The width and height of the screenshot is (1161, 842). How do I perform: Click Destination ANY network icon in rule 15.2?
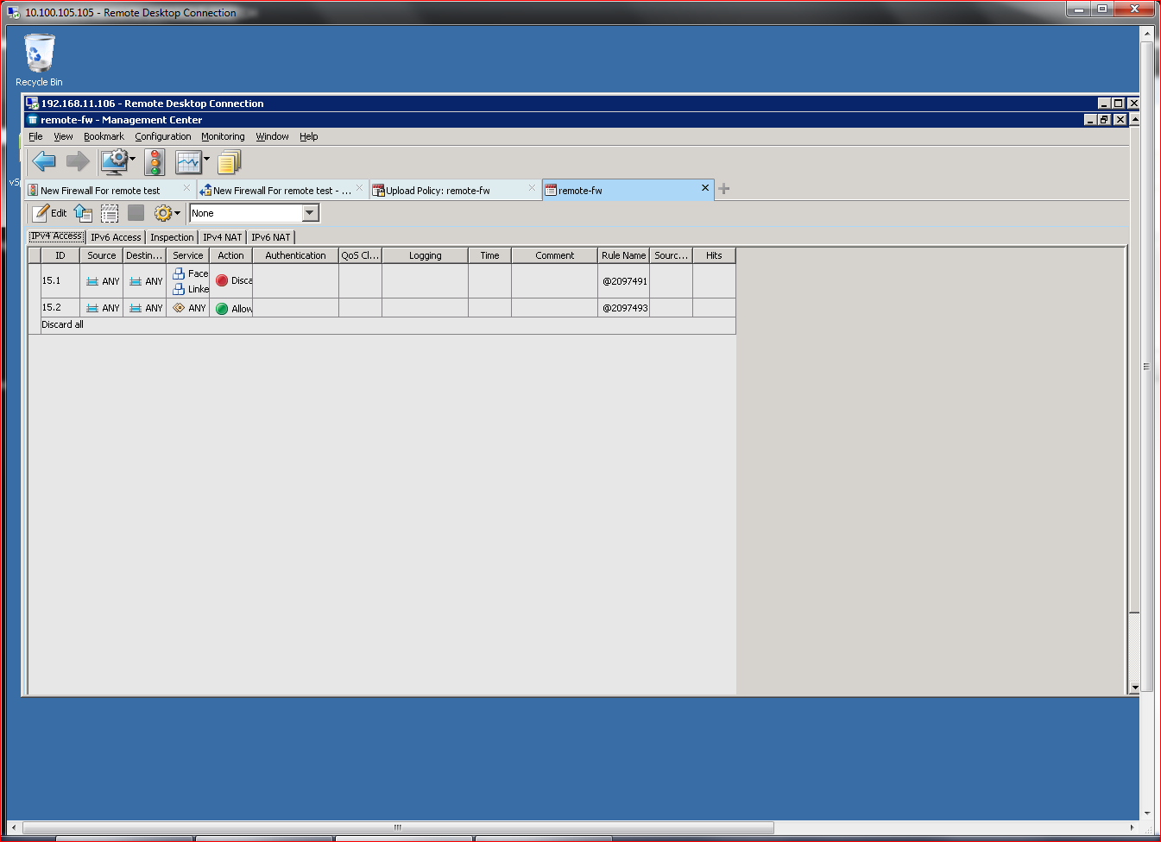pos(136,308)
